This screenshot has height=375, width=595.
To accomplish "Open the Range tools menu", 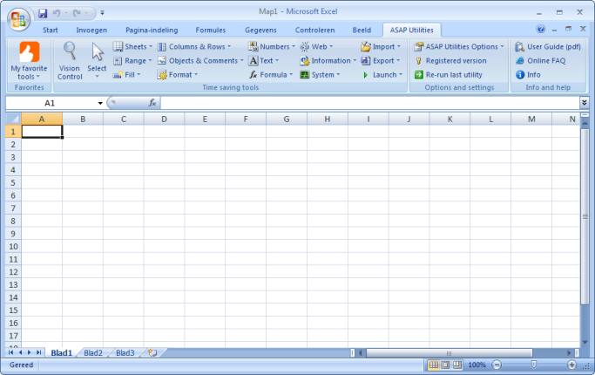I will [132, 61].
